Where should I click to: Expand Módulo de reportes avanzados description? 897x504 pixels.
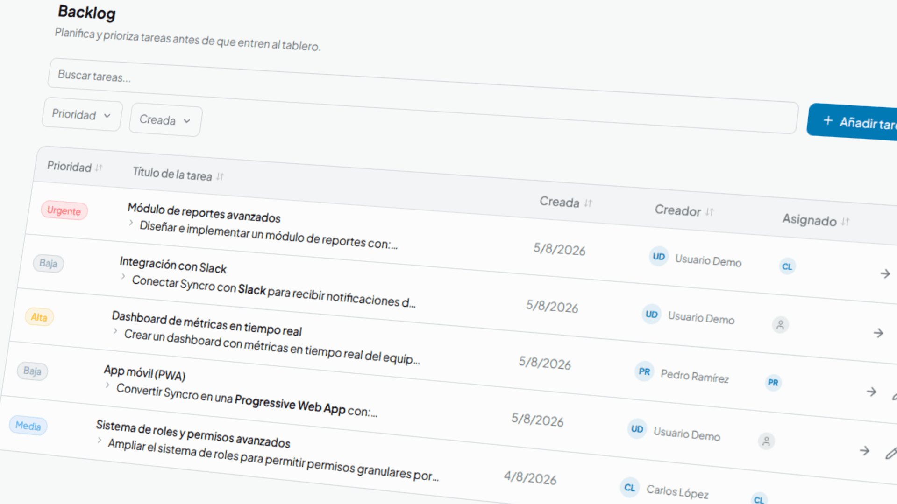tap(131, 223)
